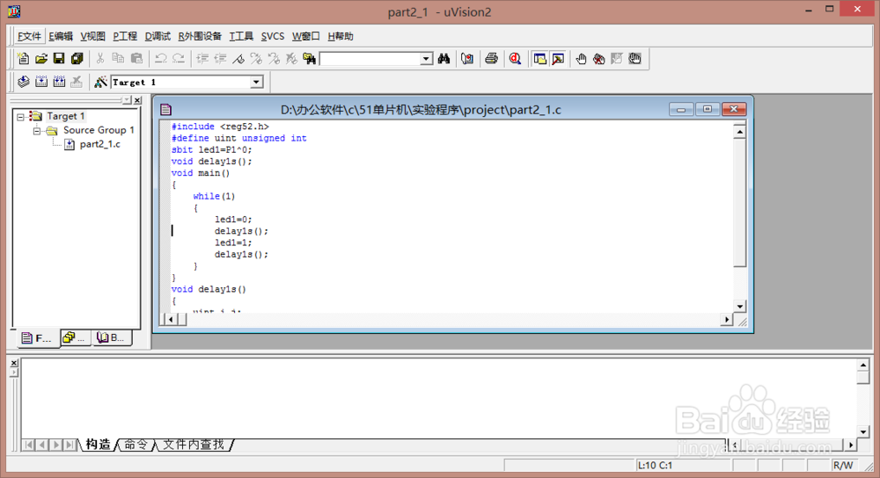Minimize the part2_1.c editor window
The image size is (880, 478).
tap(681, 109)
